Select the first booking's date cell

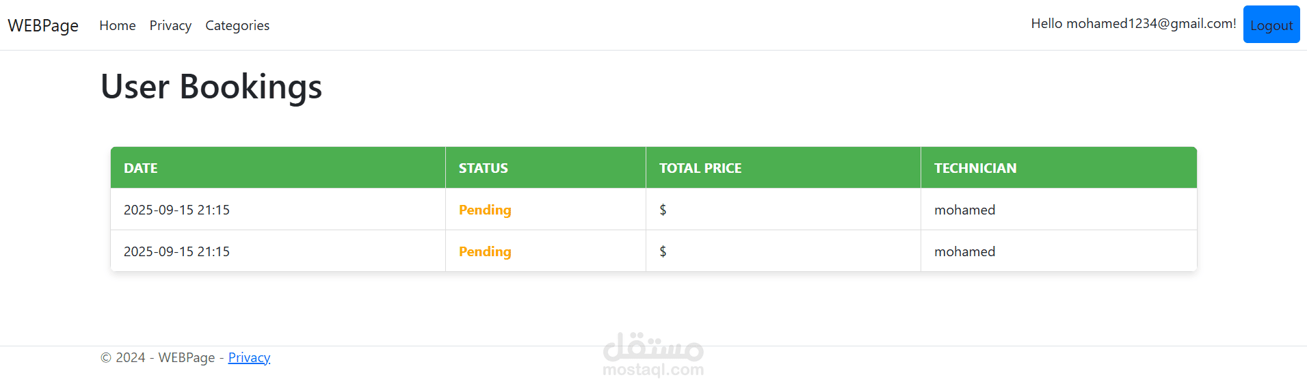[176, 210]
